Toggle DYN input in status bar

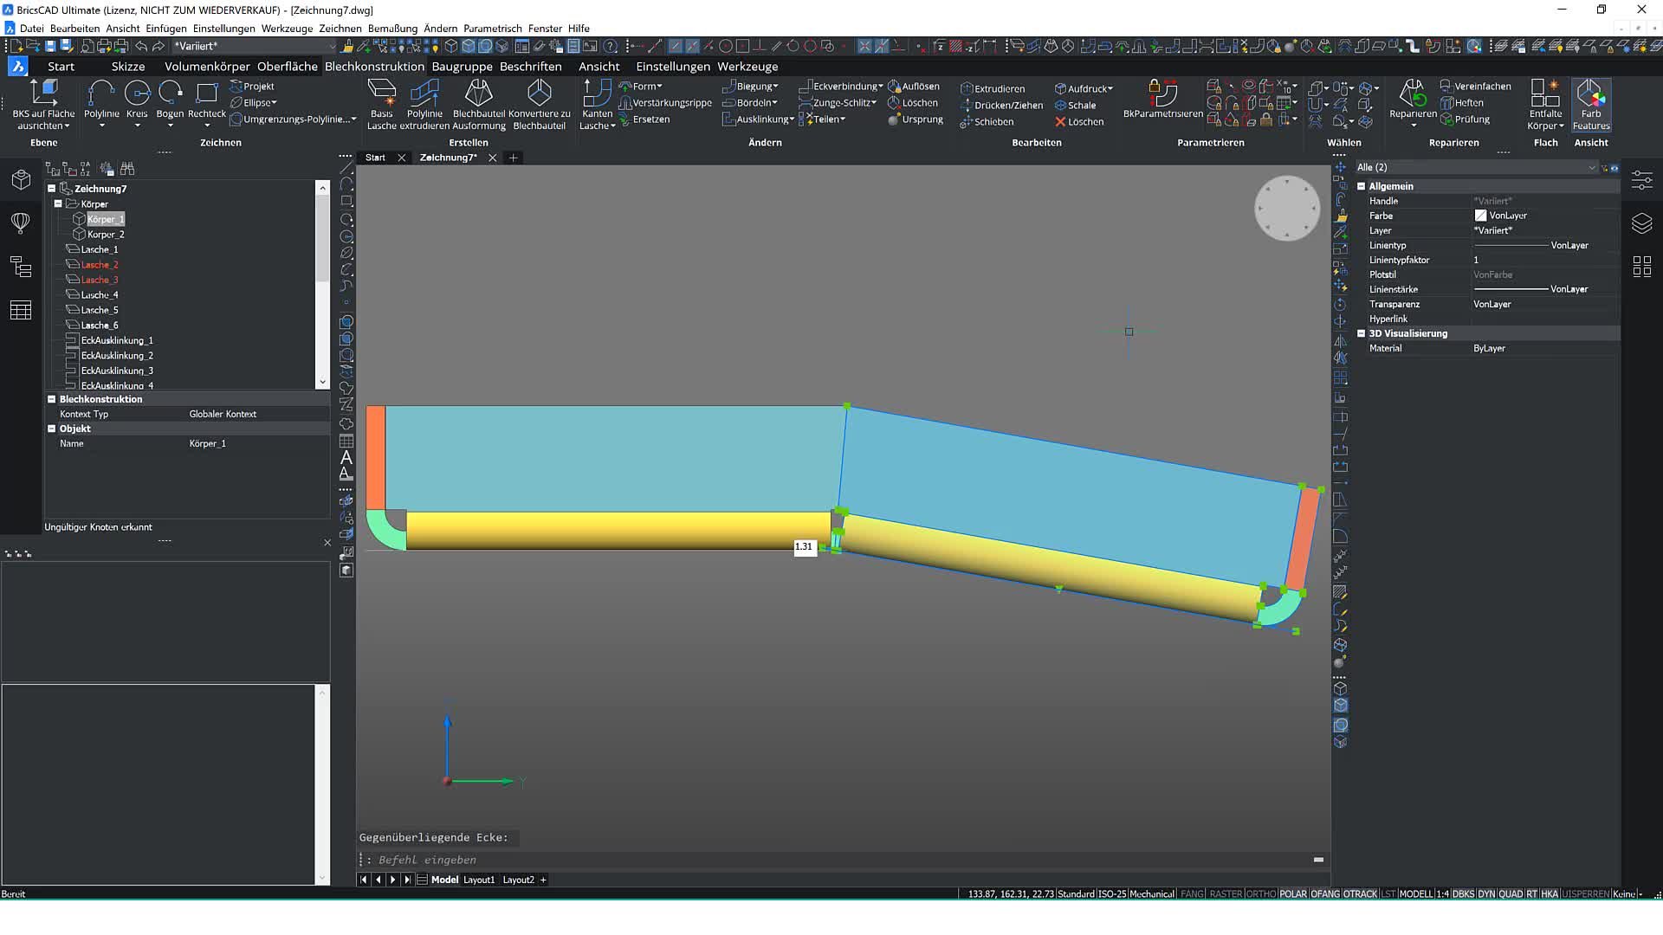click(1486, 893)
